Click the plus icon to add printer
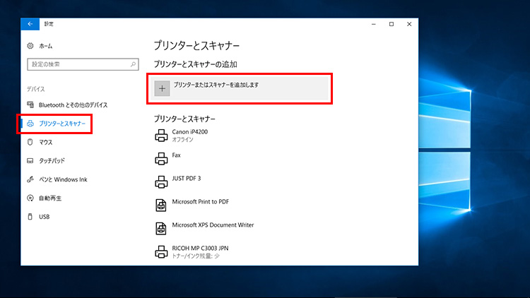 162,88
